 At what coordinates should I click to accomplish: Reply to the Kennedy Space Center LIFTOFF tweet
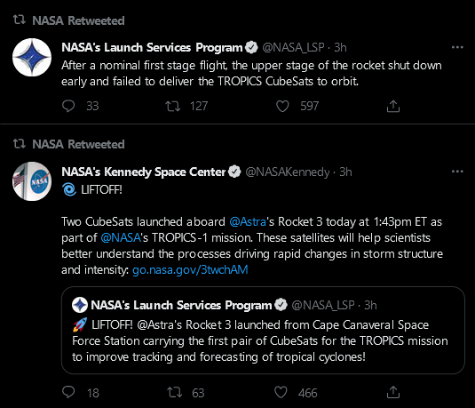68,392
